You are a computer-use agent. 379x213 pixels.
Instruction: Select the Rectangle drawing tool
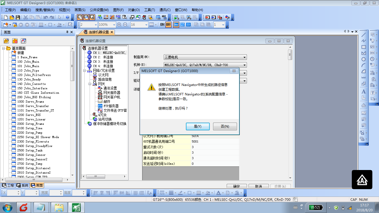pyautogui.click(x=363, y=47)
